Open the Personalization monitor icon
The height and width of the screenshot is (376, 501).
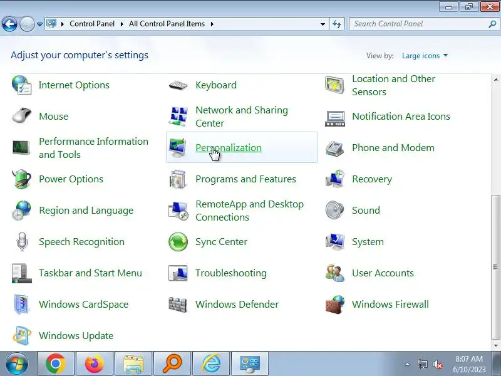tap(178, 148)
